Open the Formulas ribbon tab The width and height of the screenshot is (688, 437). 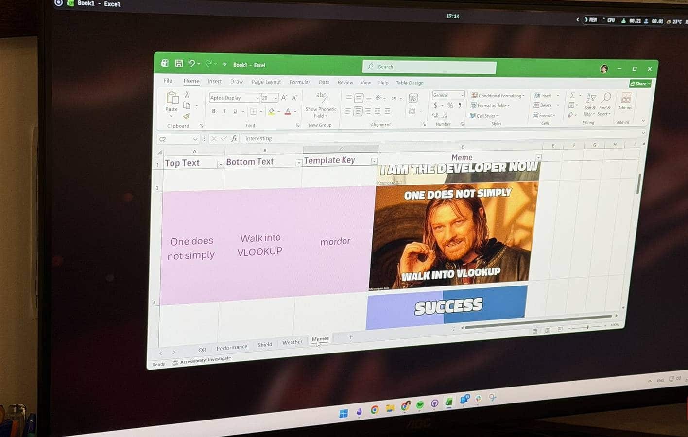pos(300,82)
